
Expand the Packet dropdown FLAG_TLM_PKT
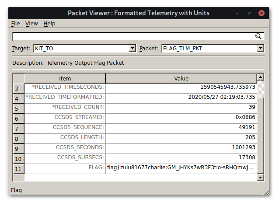(x=260, y=49)
